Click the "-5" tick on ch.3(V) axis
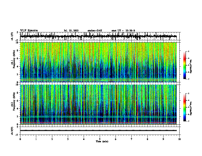The width and height of the screenshot is (202, 156). coord(17,135)
